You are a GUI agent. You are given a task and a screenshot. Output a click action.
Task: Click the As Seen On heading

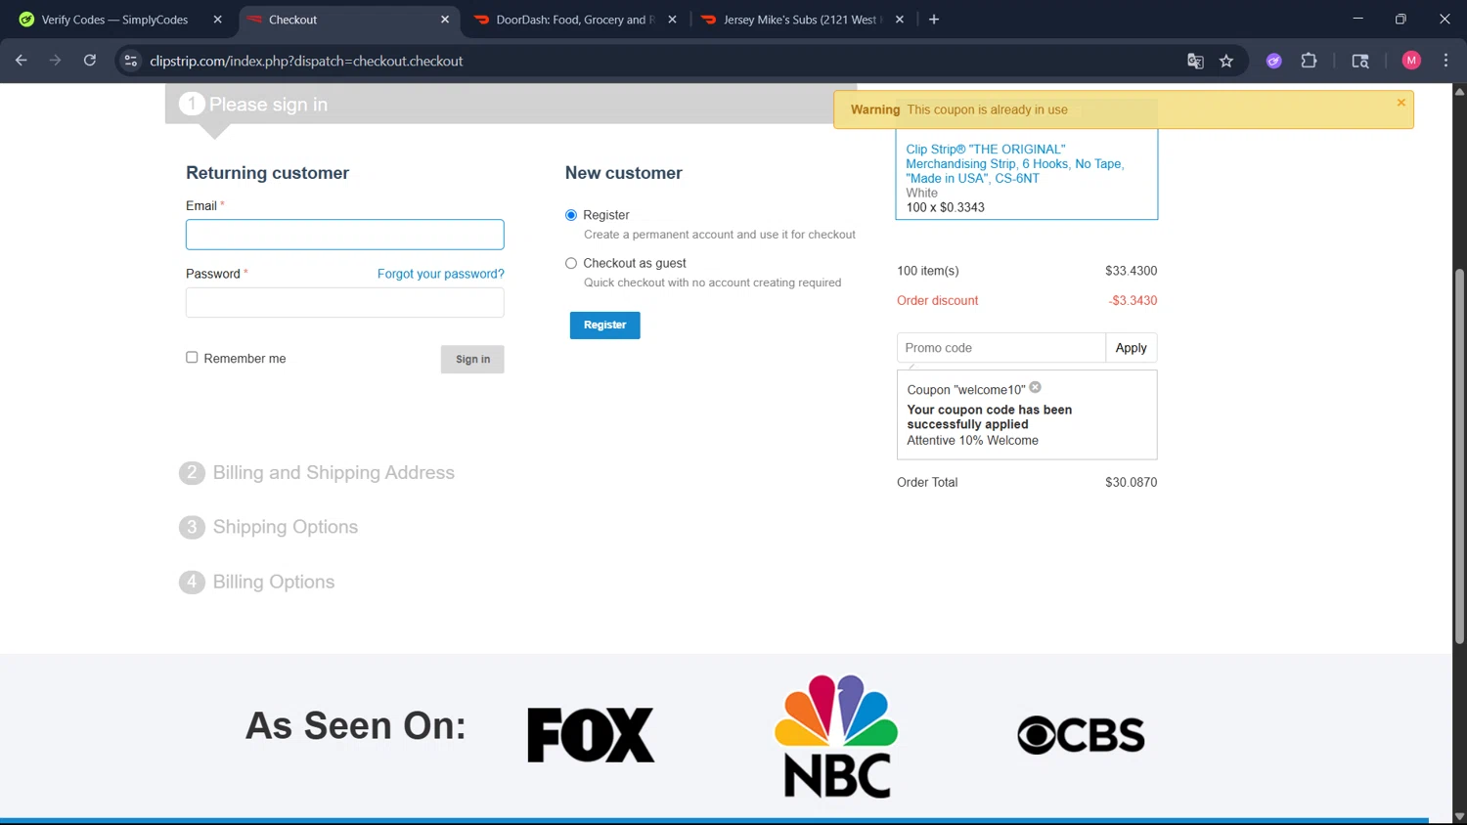pyautogui.click(x=356, y=726)
